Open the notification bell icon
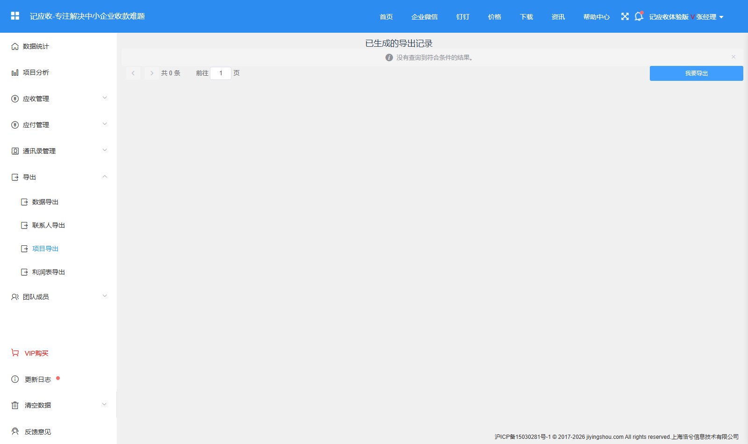This screenshot has width=748, height=444. coord(639,16)
